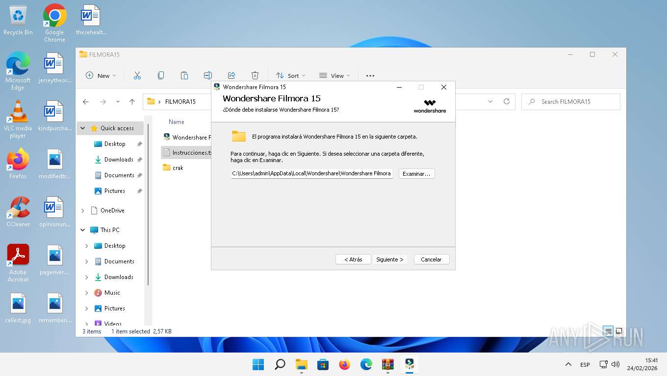Open Recycle Bin desktop icon
The width and height of the screenshot is (667, 376).
tap(18, 21)
